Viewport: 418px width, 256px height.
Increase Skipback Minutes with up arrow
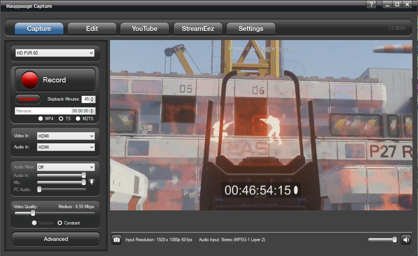(93, 98)
